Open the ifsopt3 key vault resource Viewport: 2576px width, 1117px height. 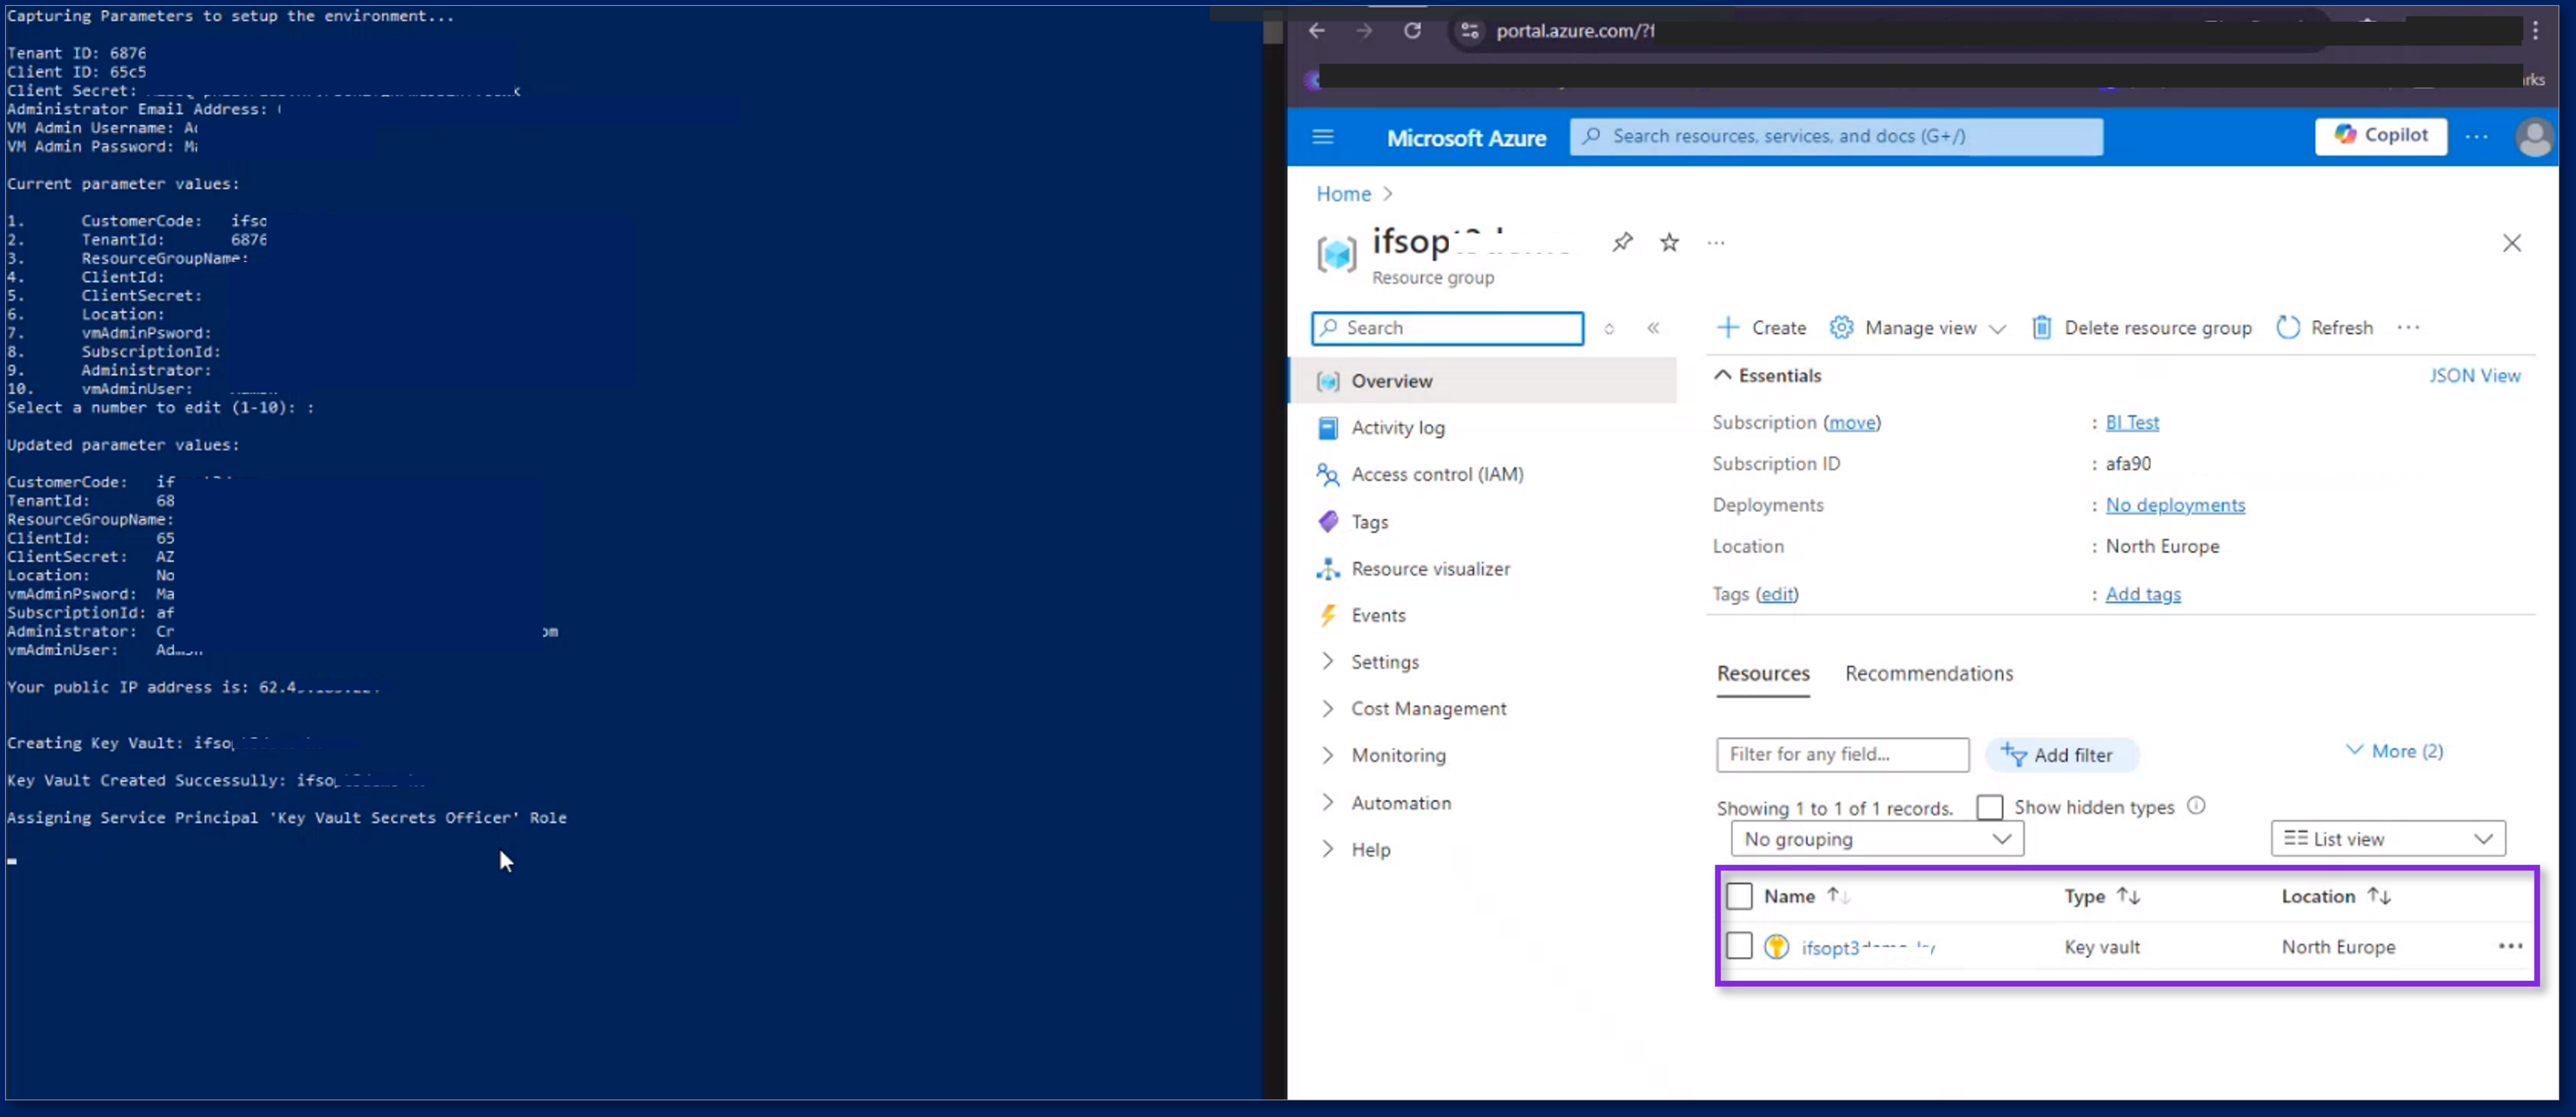tap(1867, 947)
